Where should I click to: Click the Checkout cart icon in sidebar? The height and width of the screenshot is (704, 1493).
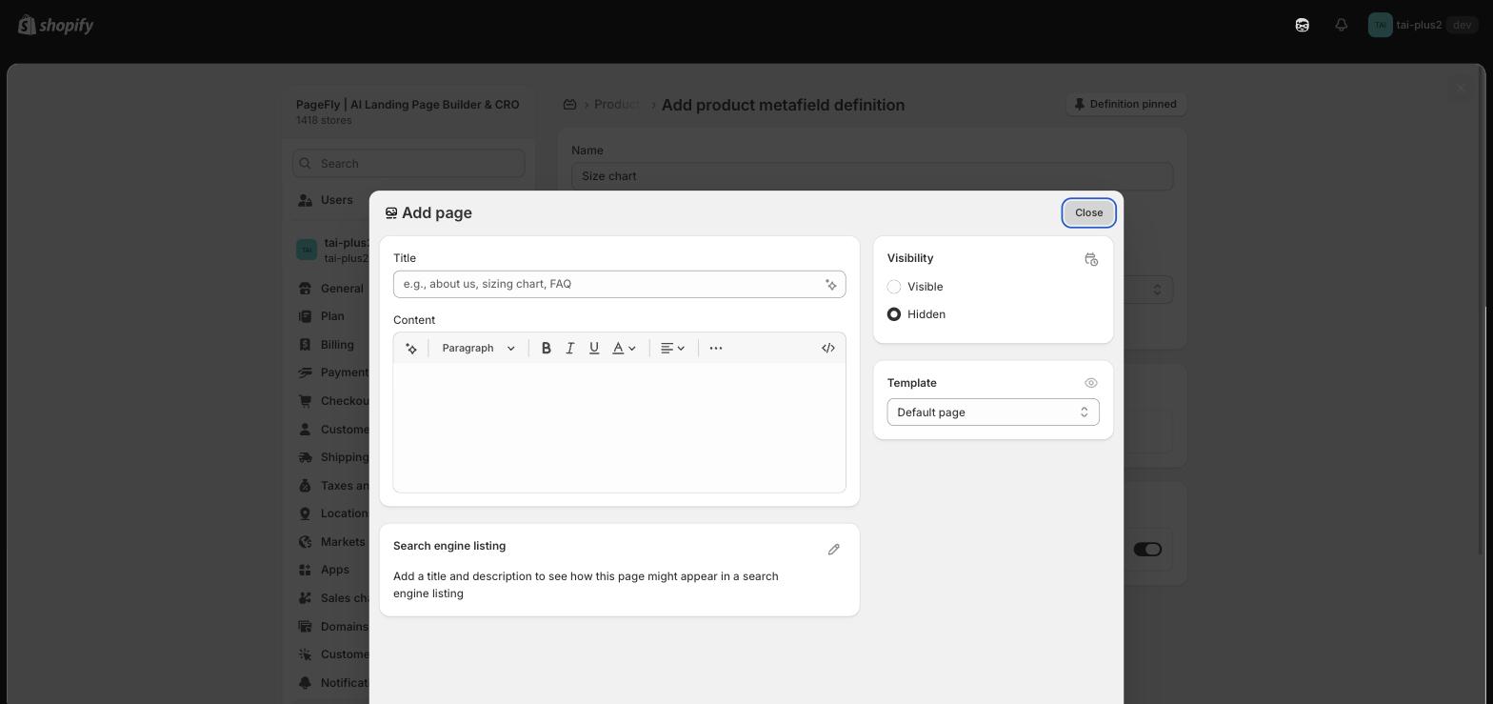point(305,401)
